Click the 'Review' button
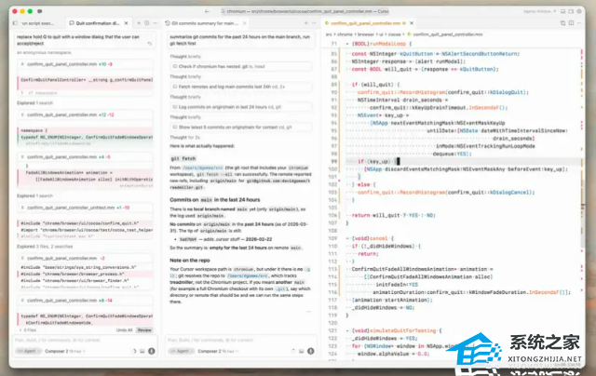This screenshot has height=376, width=596. coord(144,330)
